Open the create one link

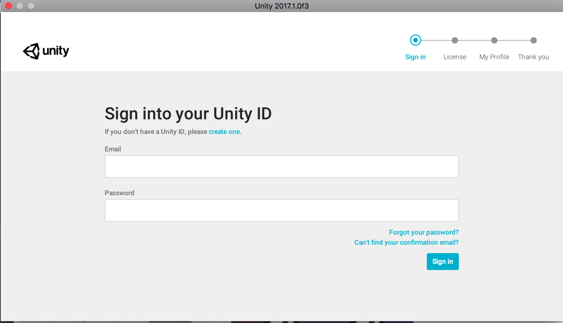(x=224, y=132)
